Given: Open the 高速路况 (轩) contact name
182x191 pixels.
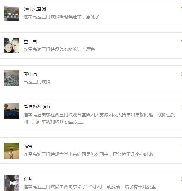Looking at the screenshot, I should click(x=37, y=107).
